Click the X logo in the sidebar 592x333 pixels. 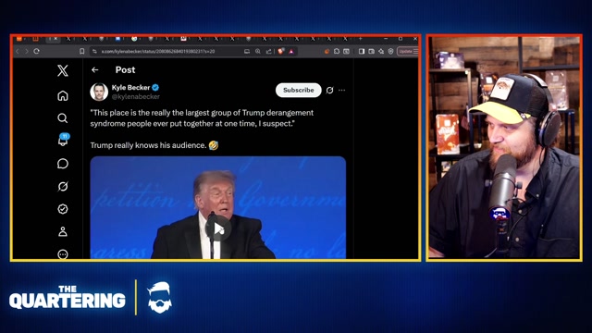point(63,70)
